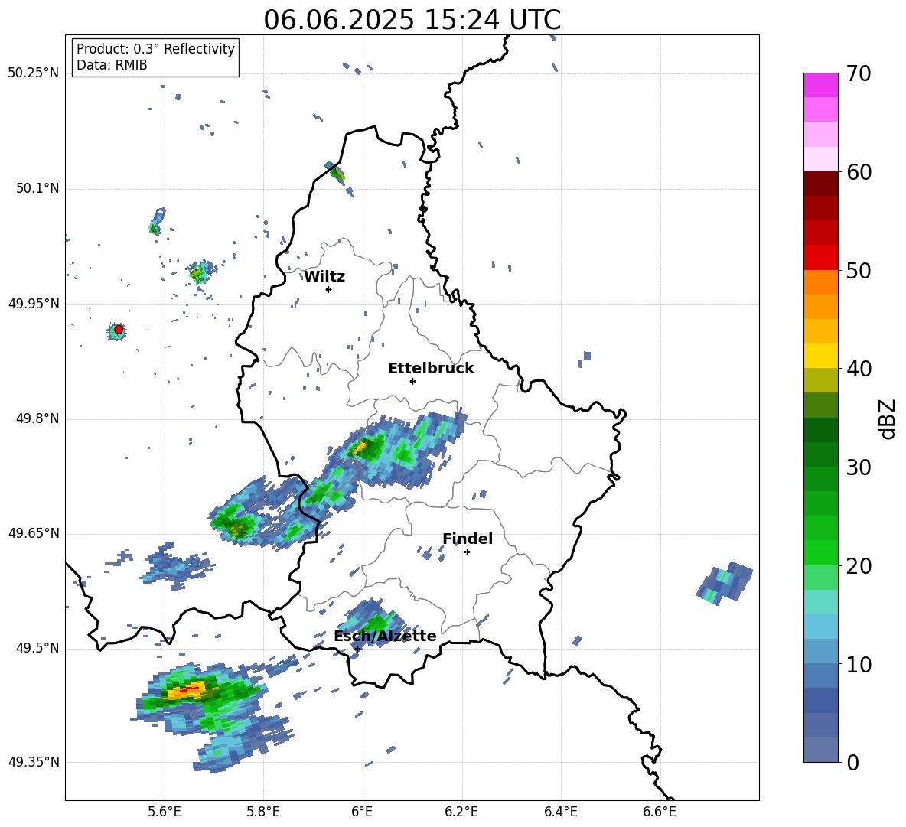Screen dimensions: 906x827
Task: Click the colorbar tick label 60
Action: pos(859,172)
